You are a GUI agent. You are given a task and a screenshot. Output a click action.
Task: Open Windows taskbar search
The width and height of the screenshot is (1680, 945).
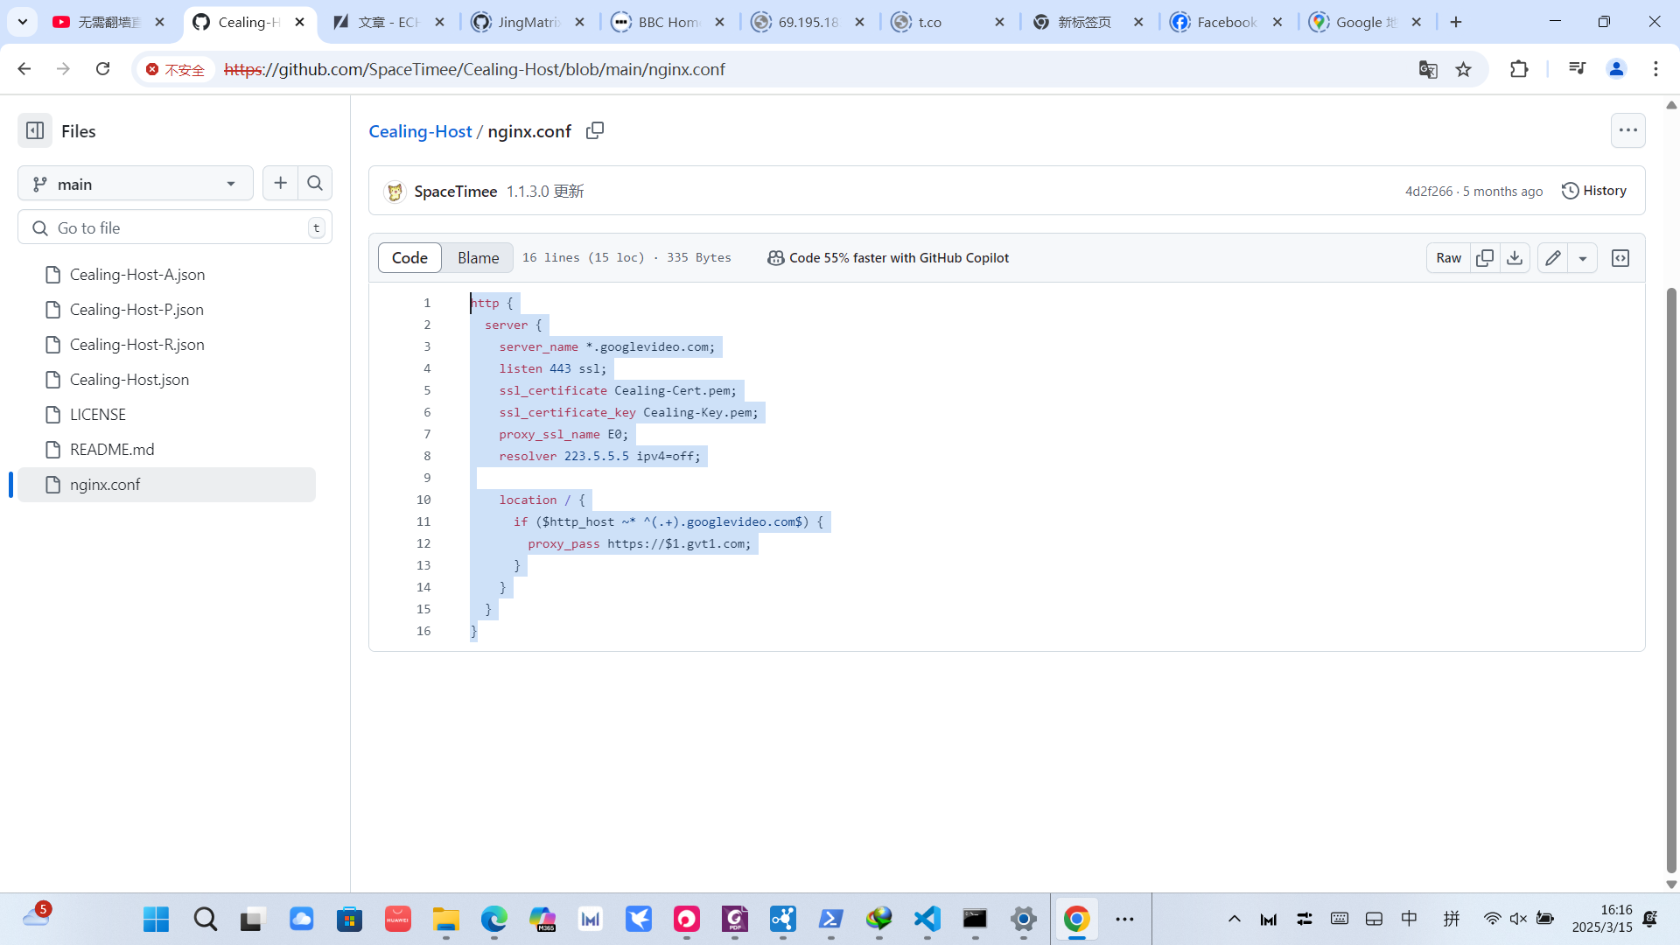[205, 919]
